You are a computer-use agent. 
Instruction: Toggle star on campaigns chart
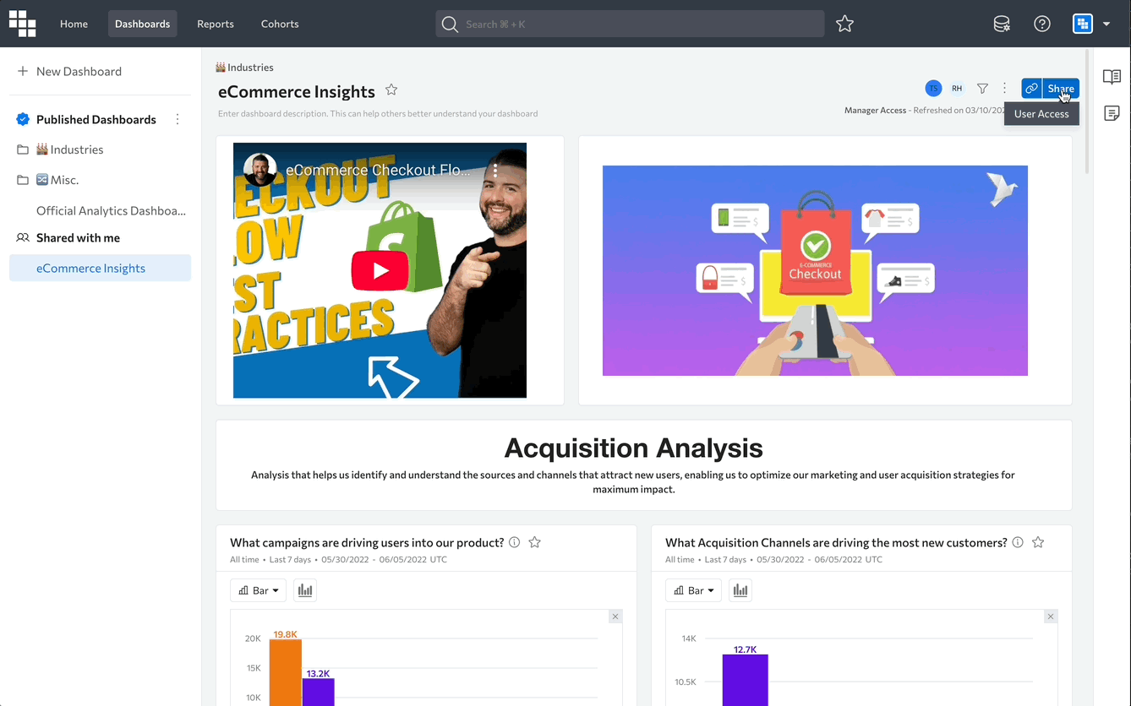[535, 542]
